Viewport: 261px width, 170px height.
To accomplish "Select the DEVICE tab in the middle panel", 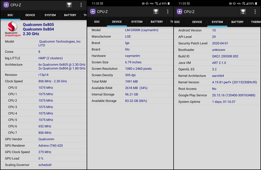I will coord(117,22).
